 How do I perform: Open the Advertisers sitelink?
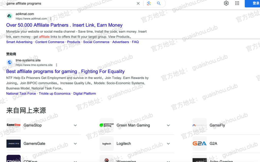pyautogui.click(x=121, y=42)
